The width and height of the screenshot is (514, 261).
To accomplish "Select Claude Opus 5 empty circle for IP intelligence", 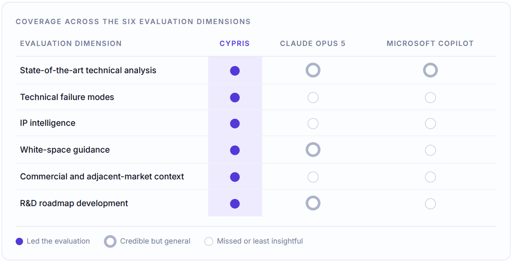I will coord(313,124).
